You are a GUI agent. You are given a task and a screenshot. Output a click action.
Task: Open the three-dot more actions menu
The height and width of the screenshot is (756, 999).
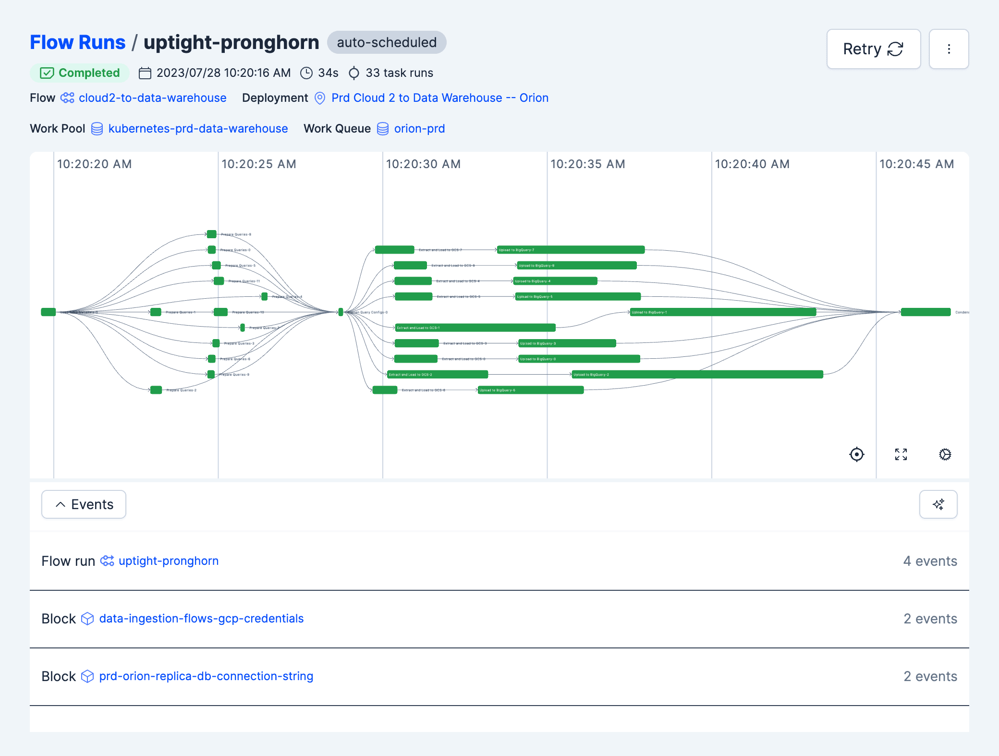click(949, 49)
